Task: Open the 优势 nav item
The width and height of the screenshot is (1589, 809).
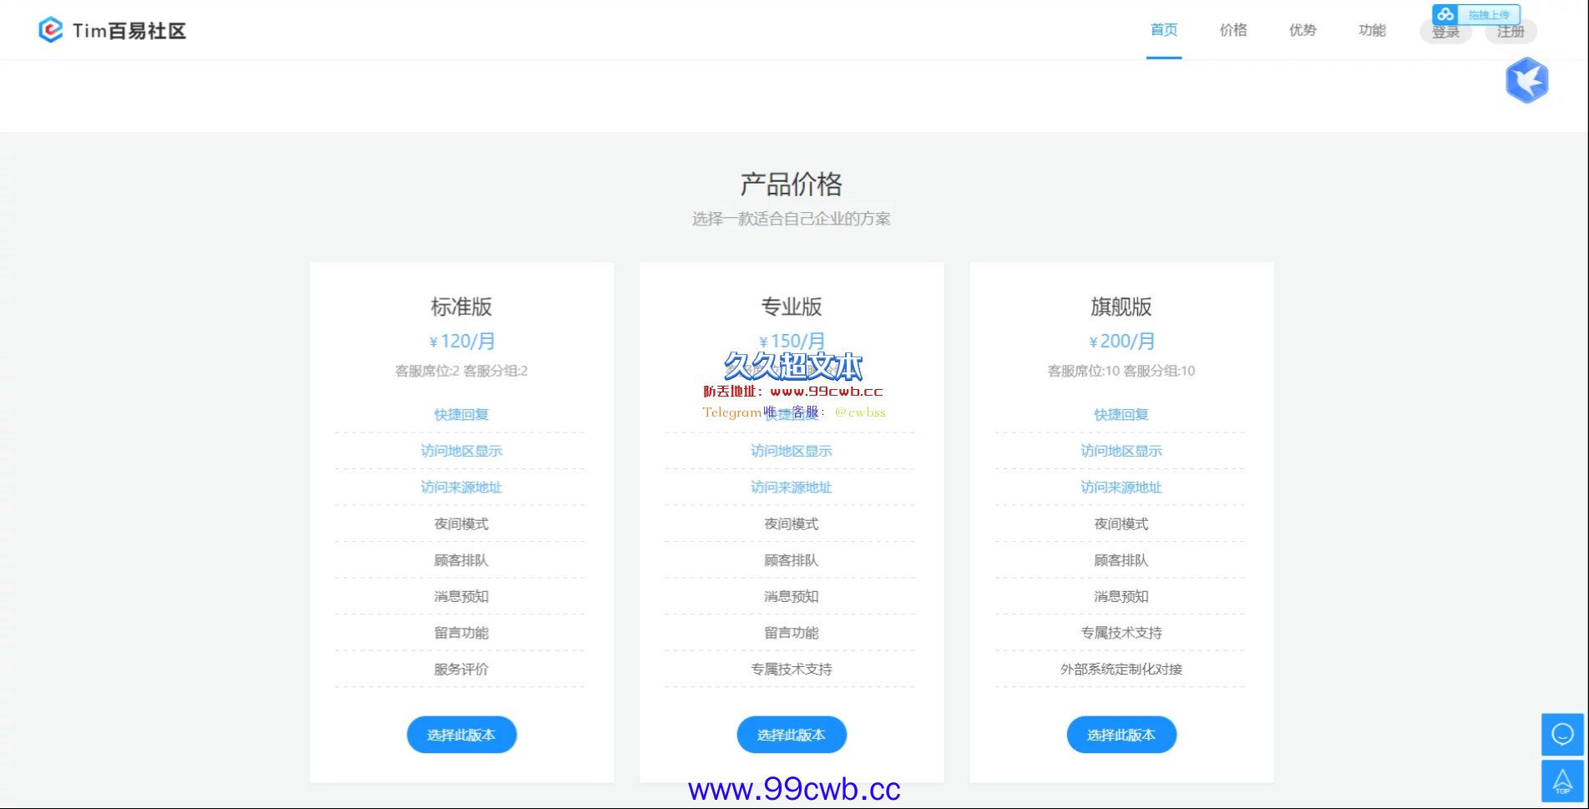Action: point(1303,30)
